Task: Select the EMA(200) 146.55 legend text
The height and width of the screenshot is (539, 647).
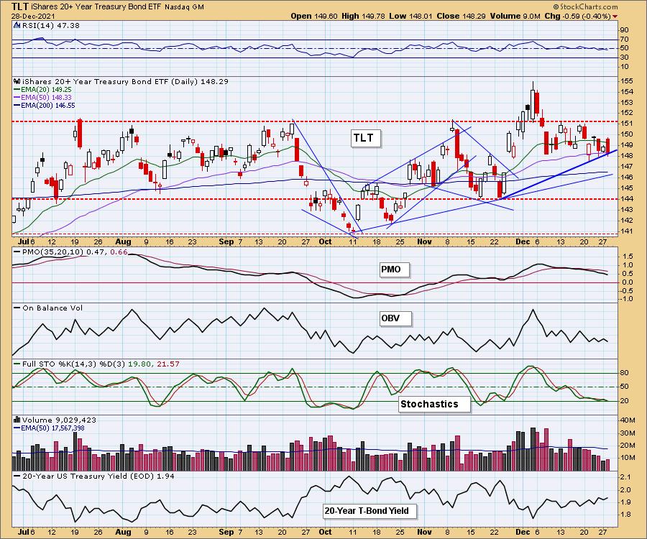Action: pyautogui.click(x=48, y=106)
